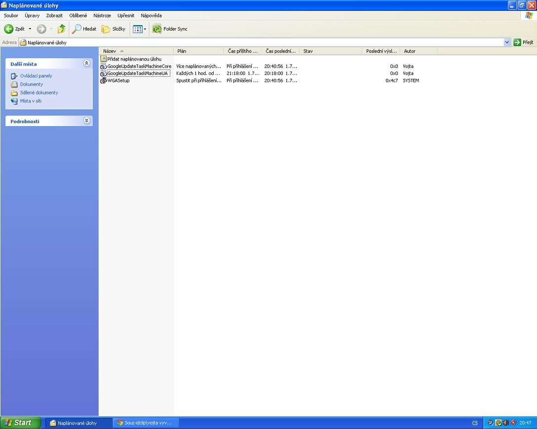Click the "Více naplánovaných" schedule cell
The image size is (537, 429).
[198, 66]
